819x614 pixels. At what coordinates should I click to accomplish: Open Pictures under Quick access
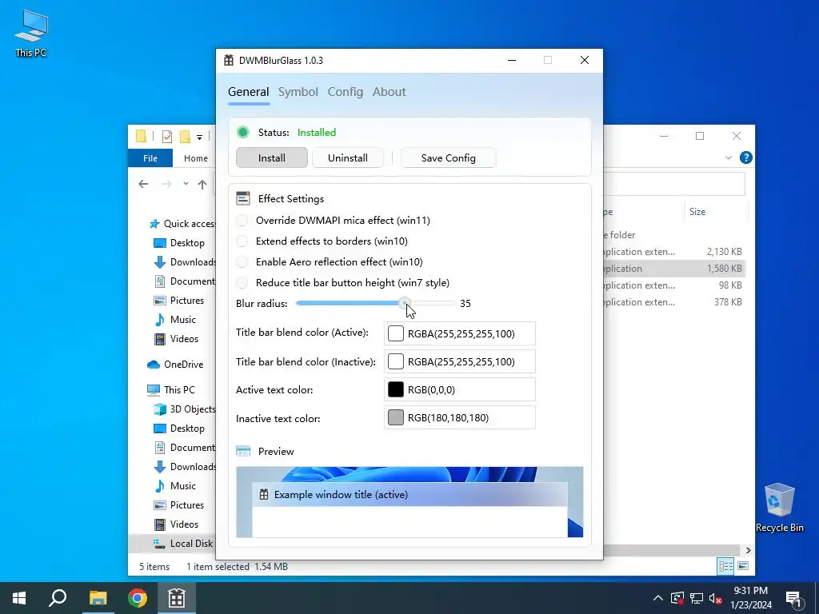click(x=179, y=301)
